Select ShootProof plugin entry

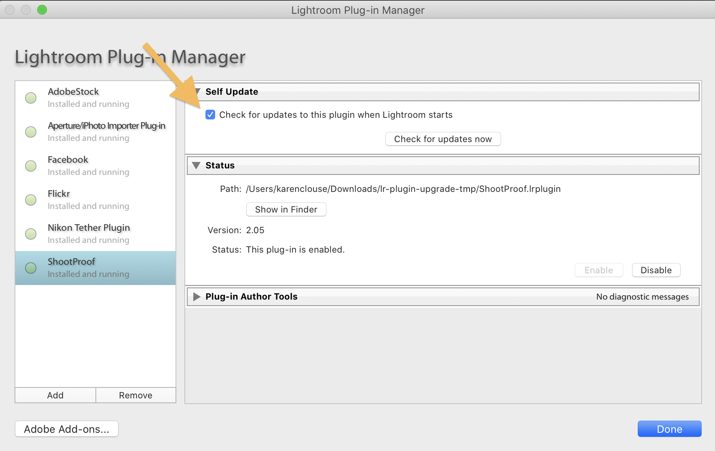(x=95, y=268)
